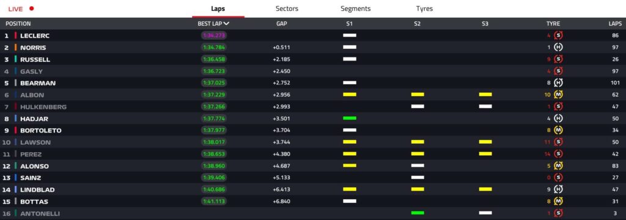Click Lawson's soft tyre icon
The width and height of the screenshot is (626, 220).
[x=559, y=142]
